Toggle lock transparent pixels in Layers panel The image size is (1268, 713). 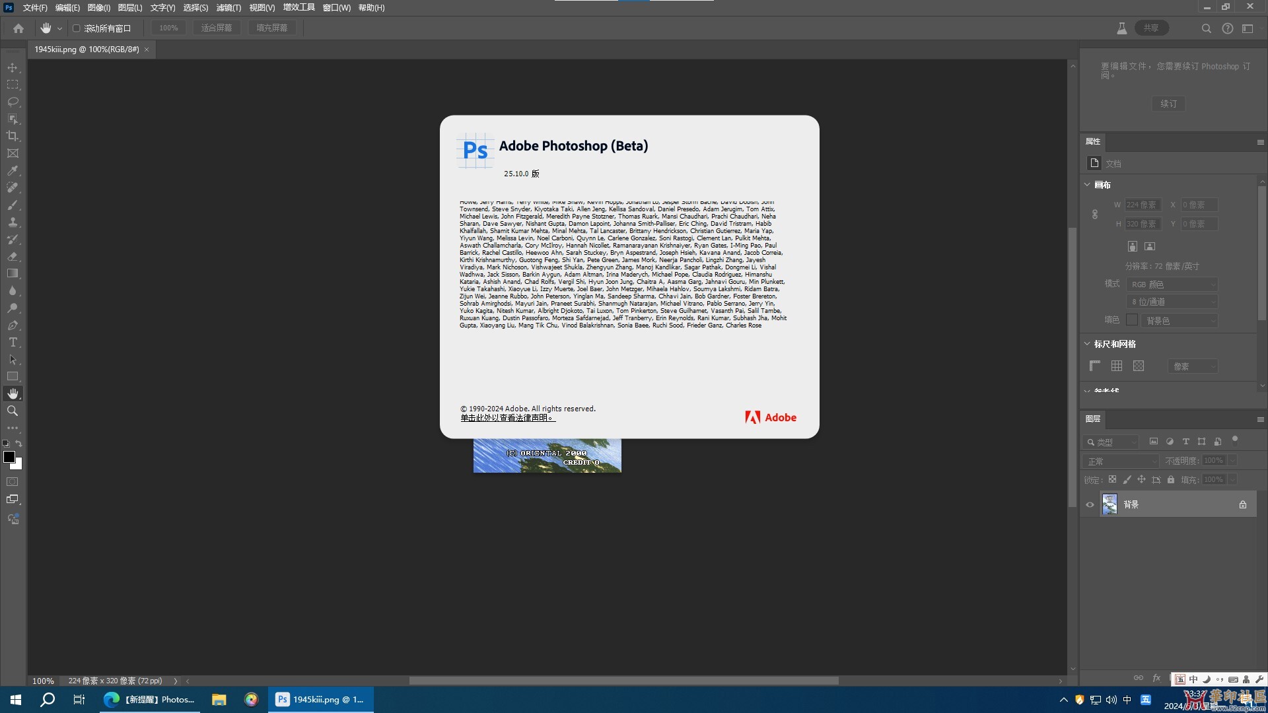[x=1112, y=480]
